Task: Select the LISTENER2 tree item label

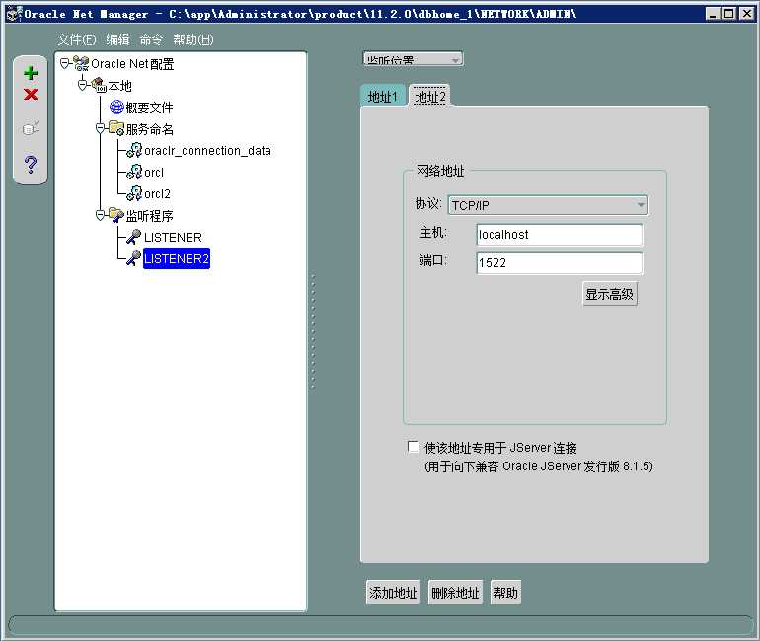Action: [177, 258]
